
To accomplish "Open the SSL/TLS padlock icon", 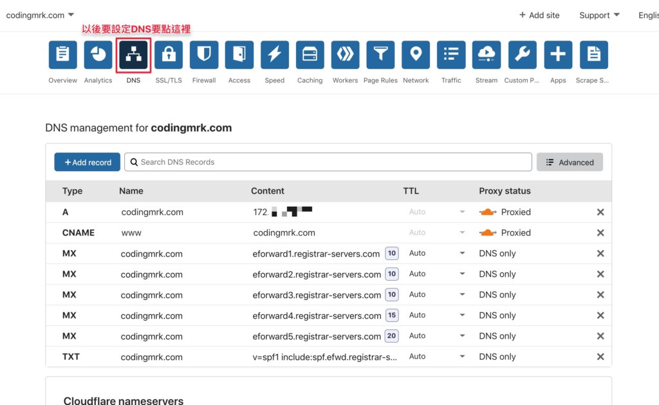I will click(169, 55).
